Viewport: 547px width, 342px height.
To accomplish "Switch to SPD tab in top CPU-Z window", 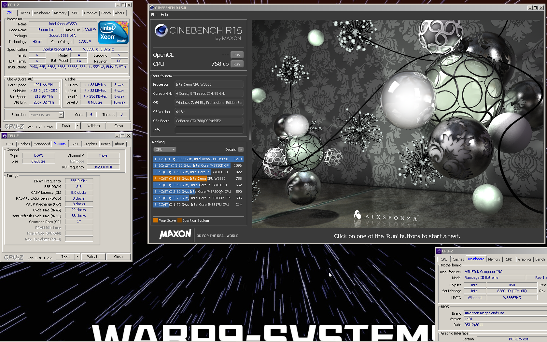I will (75, 13).
